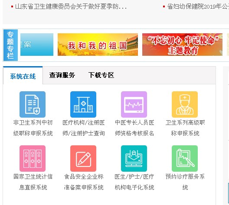Click the blue hospital building icon

tap(83, 104)
